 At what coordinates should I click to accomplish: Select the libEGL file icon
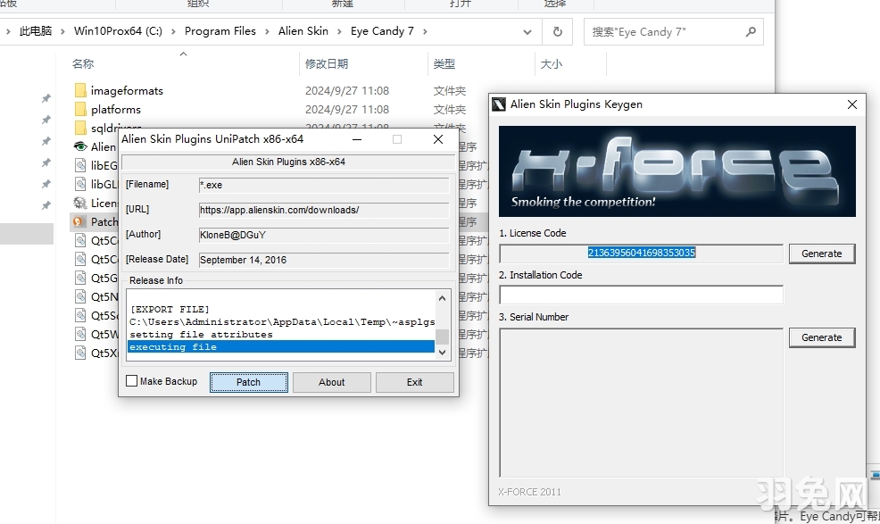pos(80,165)
